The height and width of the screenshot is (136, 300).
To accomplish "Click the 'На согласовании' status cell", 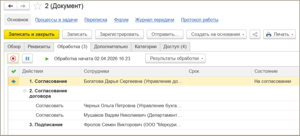I will pos(276,81).
